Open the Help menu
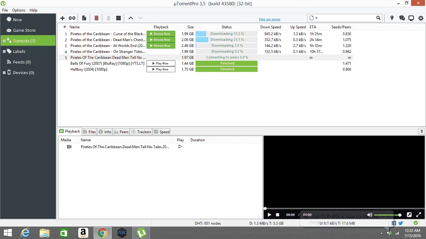This screenshot has height=239, width=426. (x=33, y=10)
